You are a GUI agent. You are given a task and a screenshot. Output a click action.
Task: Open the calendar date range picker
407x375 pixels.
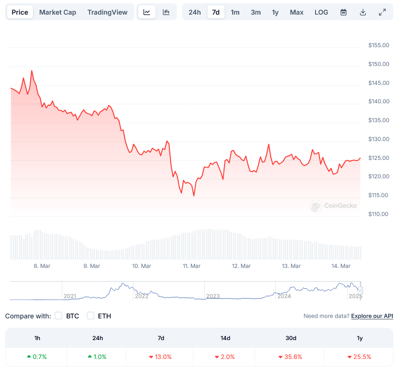(343, 12)
